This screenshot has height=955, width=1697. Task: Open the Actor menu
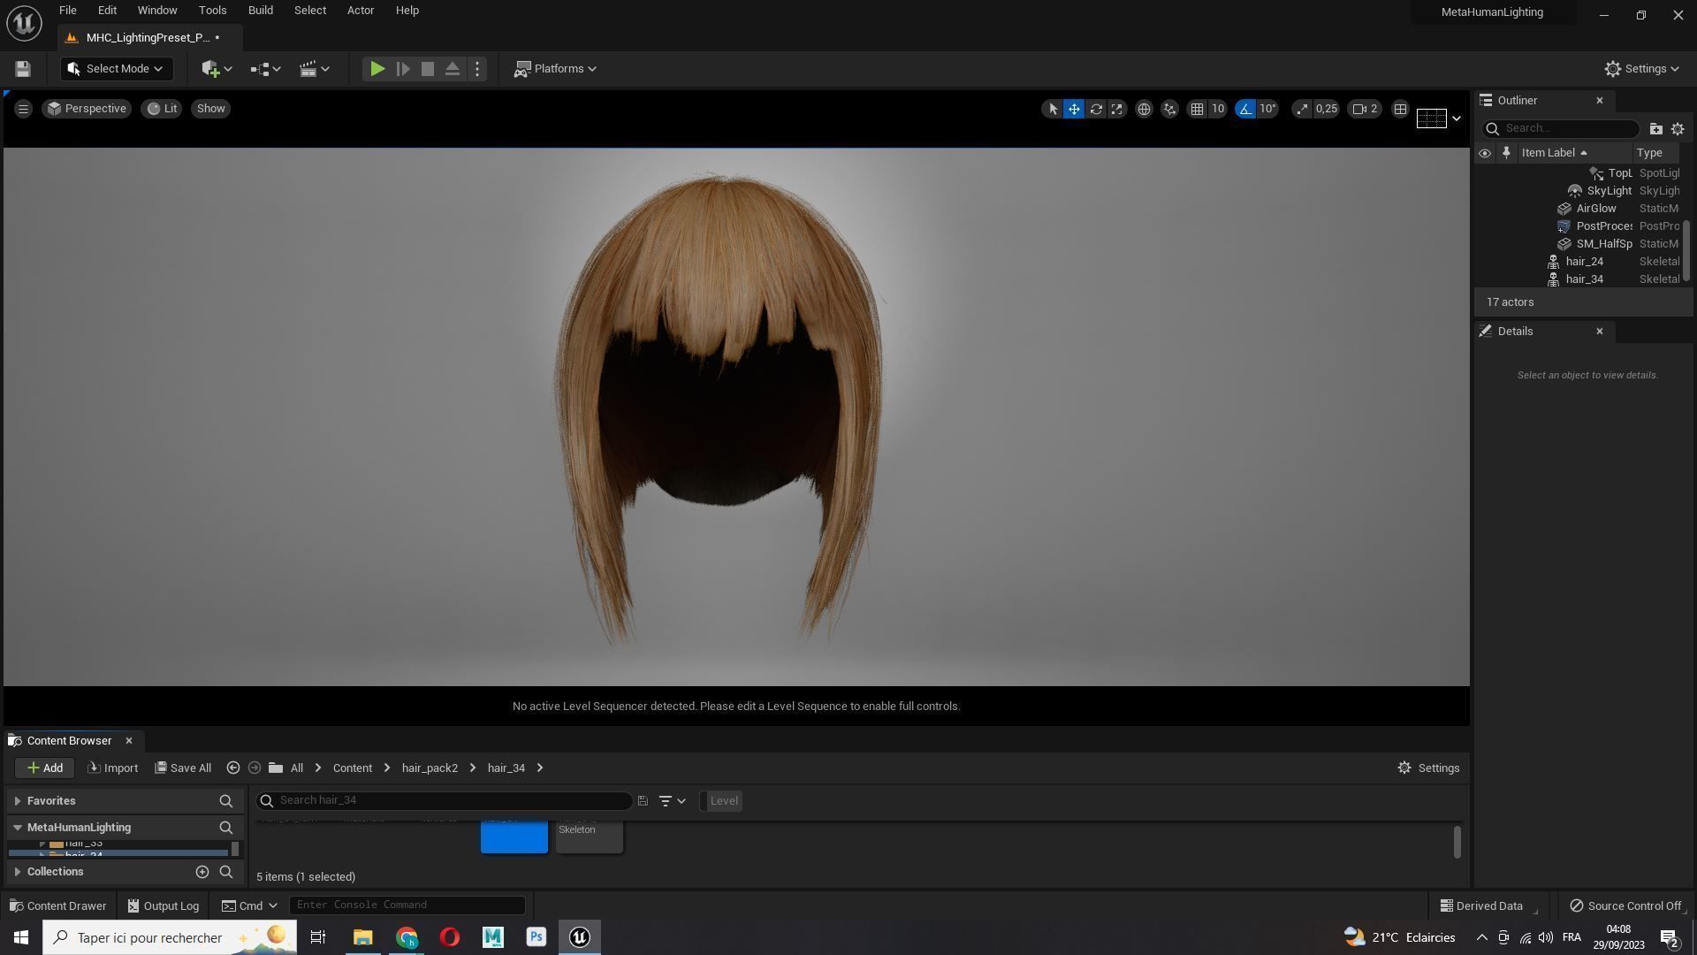[x=360, y=11]
